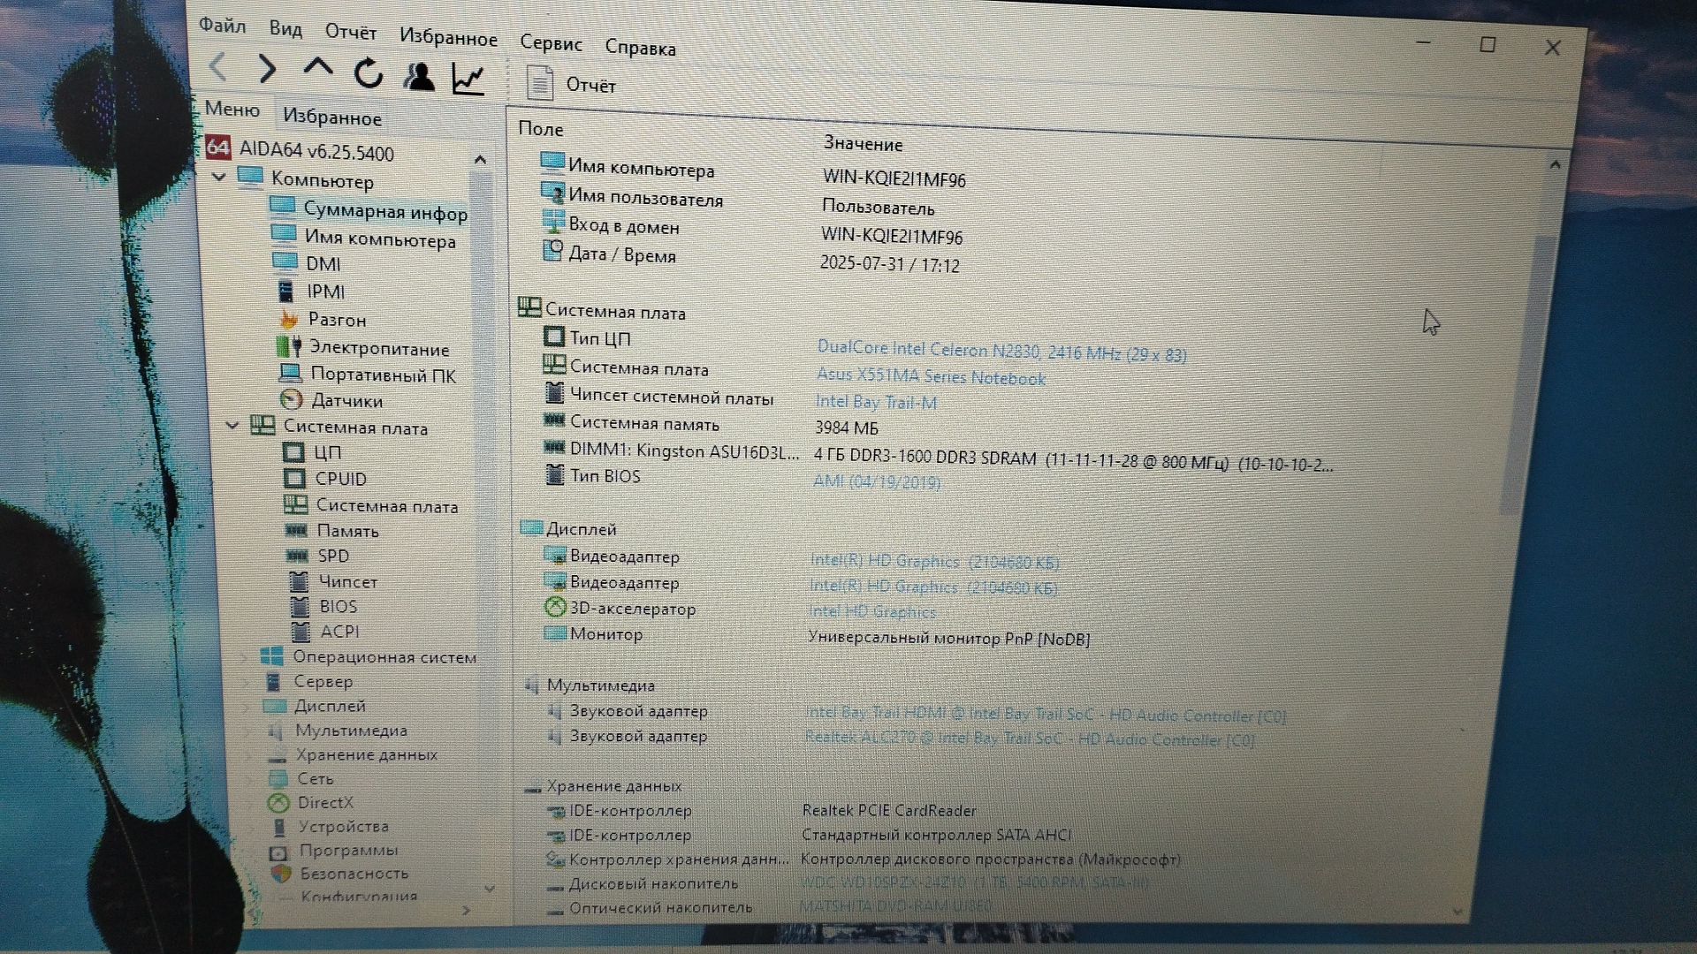Open the user remote-control icon
The width and height of the screenshot is (1697, 954).
pos(419,77)
